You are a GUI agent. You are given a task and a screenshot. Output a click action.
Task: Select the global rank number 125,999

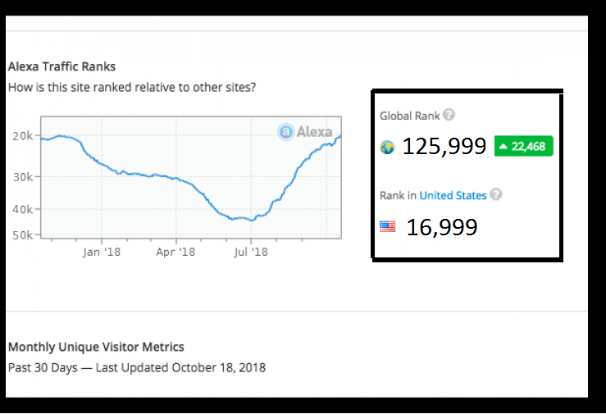[444, 148]
